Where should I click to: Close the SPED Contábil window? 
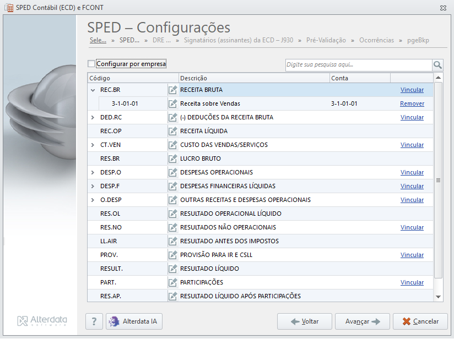[x=443, y=8]
